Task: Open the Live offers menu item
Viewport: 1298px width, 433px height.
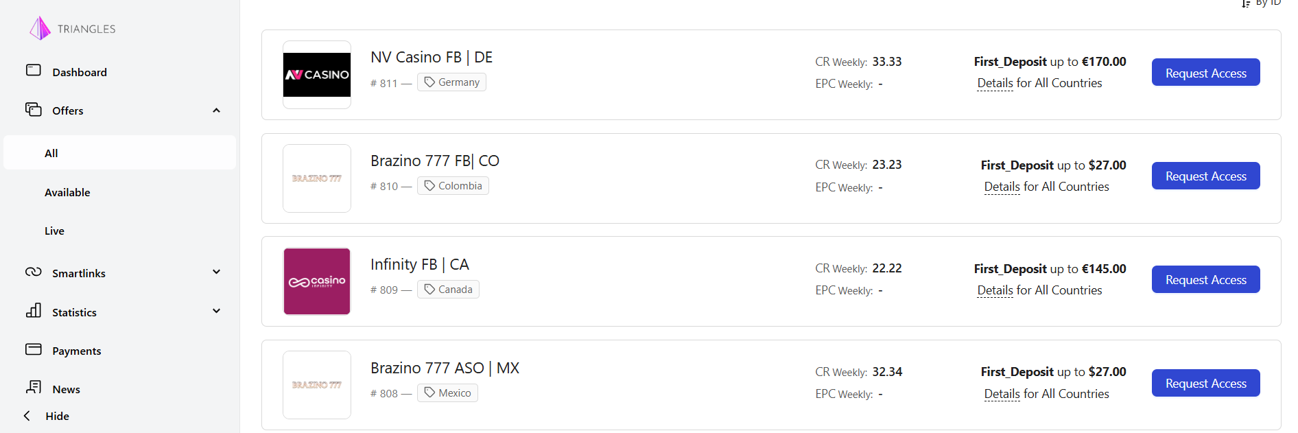Action: [x=54, y=231]
